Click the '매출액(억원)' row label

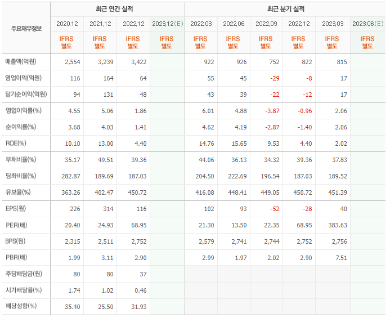(x=21, y=61)
